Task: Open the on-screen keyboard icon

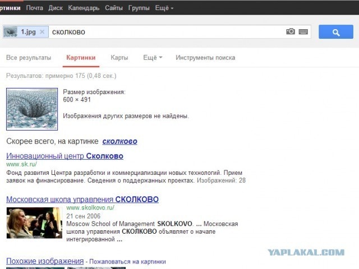Action: [303, 32]
